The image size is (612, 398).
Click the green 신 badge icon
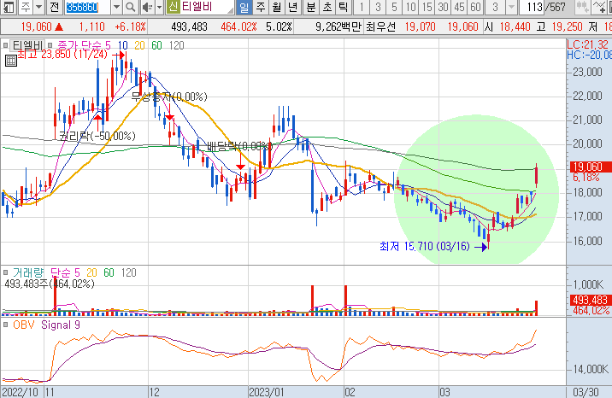click(173, 7)
